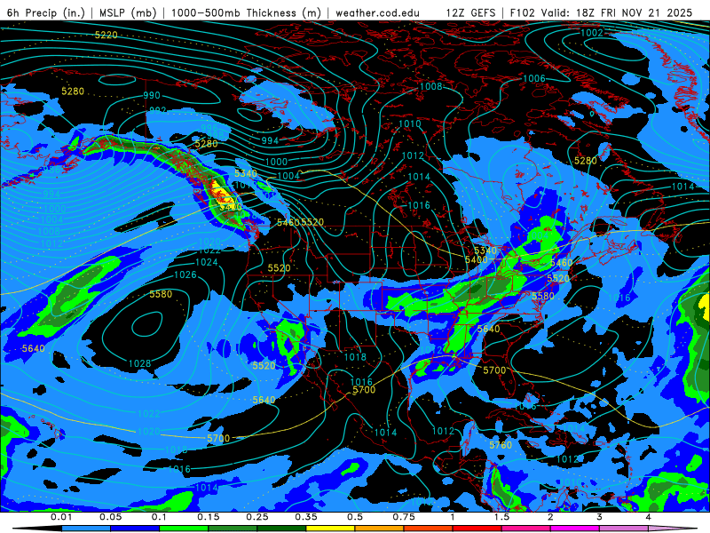
Task: Click the '1006' isobar label
Action: coord(534,79)
